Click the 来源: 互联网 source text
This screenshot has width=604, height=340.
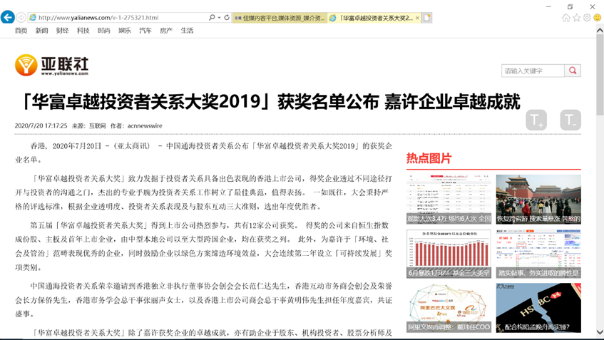coord(89,126)
